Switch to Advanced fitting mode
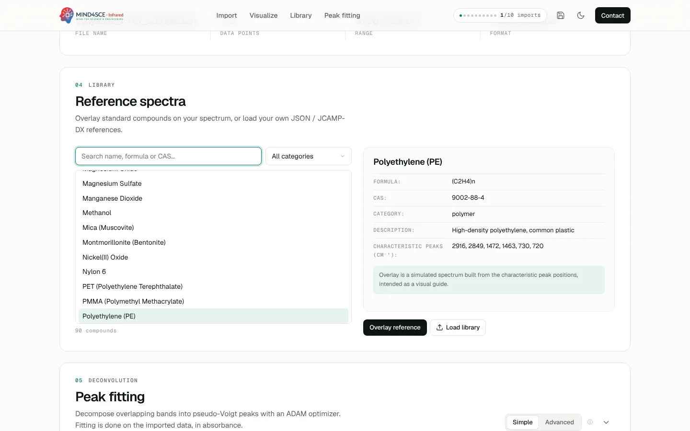The width and height of the screenshot is (690, 431). pyautogui.click(x=559, y=422)
